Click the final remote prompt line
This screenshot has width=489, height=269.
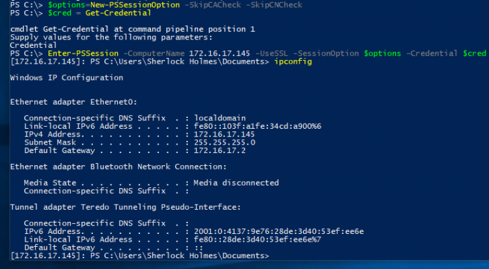[x=140, y=255]
